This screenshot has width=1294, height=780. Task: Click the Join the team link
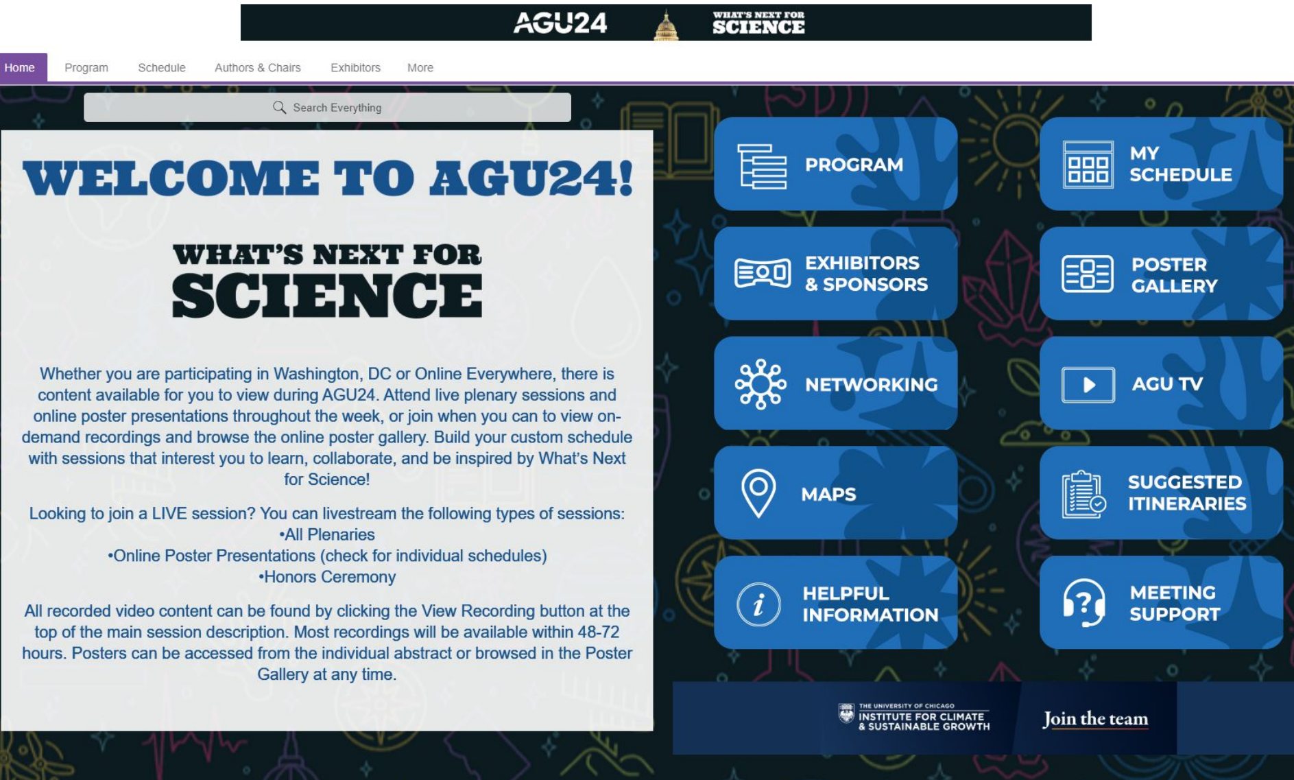tap(1095, 718)
